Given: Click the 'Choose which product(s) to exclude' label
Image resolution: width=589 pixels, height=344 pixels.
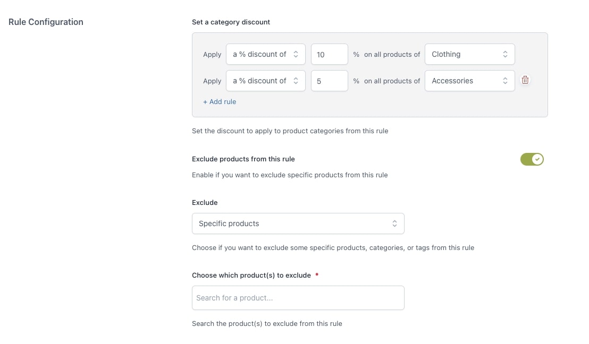Looking at the screenshot, I should tap(251, 275).
